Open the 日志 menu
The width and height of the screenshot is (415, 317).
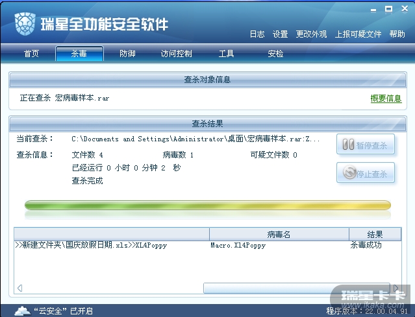[257, 34]
